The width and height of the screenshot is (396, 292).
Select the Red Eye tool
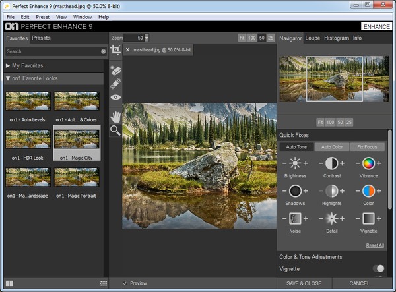point(115,97)
